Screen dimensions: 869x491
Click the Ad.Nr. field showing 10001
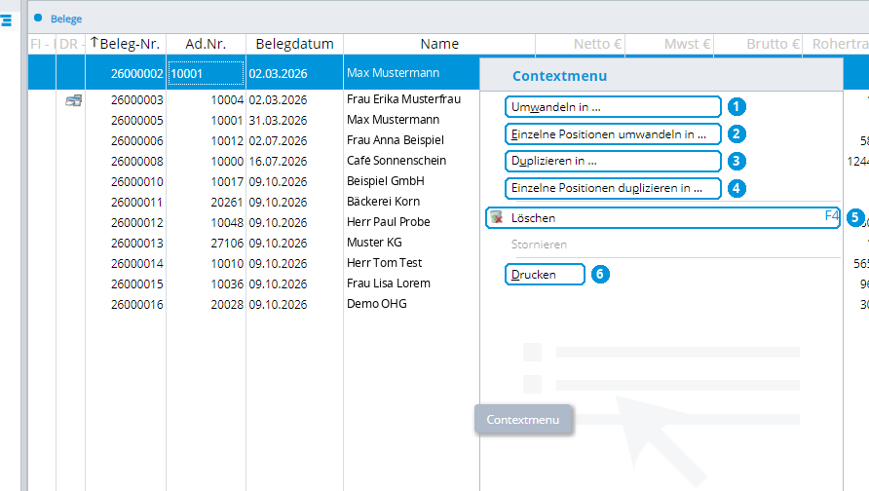point(206,73)
